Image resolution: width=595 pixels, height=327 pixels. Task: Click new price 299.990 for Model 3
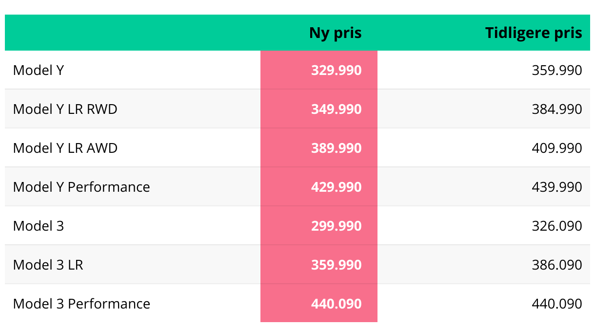click(337, 226)
